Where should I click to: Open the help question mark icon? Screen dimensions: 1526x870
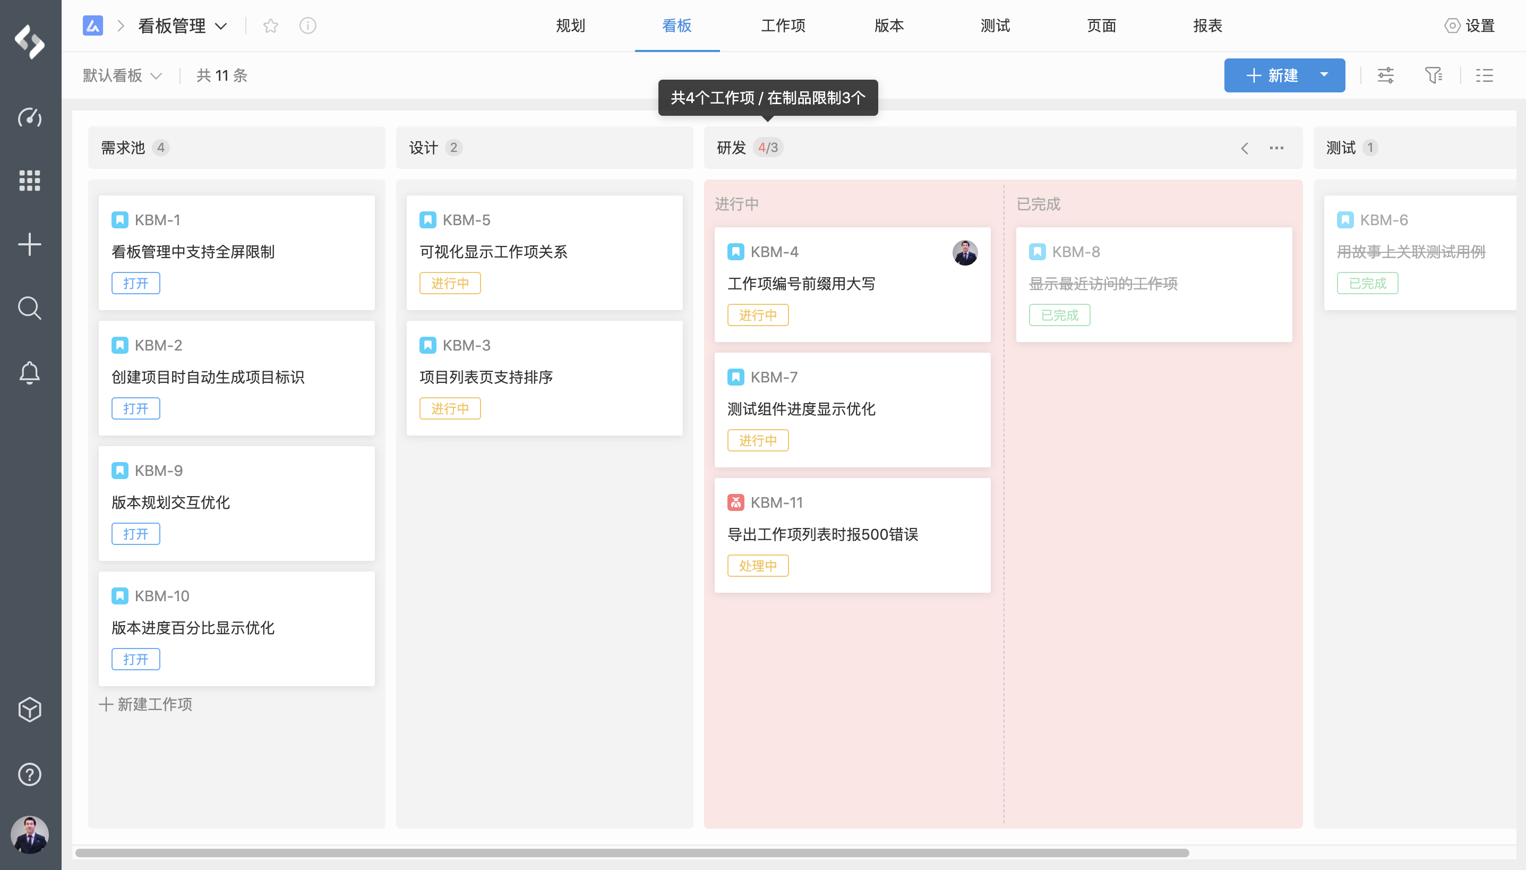click(x=29, y=774)
